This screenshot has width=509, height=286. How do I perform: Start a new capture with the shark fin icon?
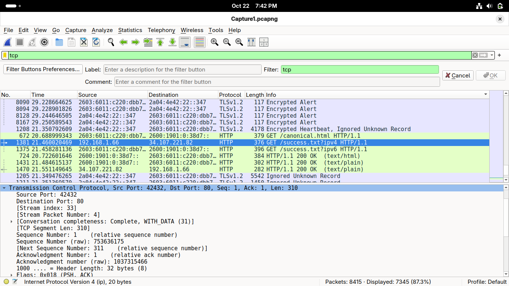coord(7,42)
